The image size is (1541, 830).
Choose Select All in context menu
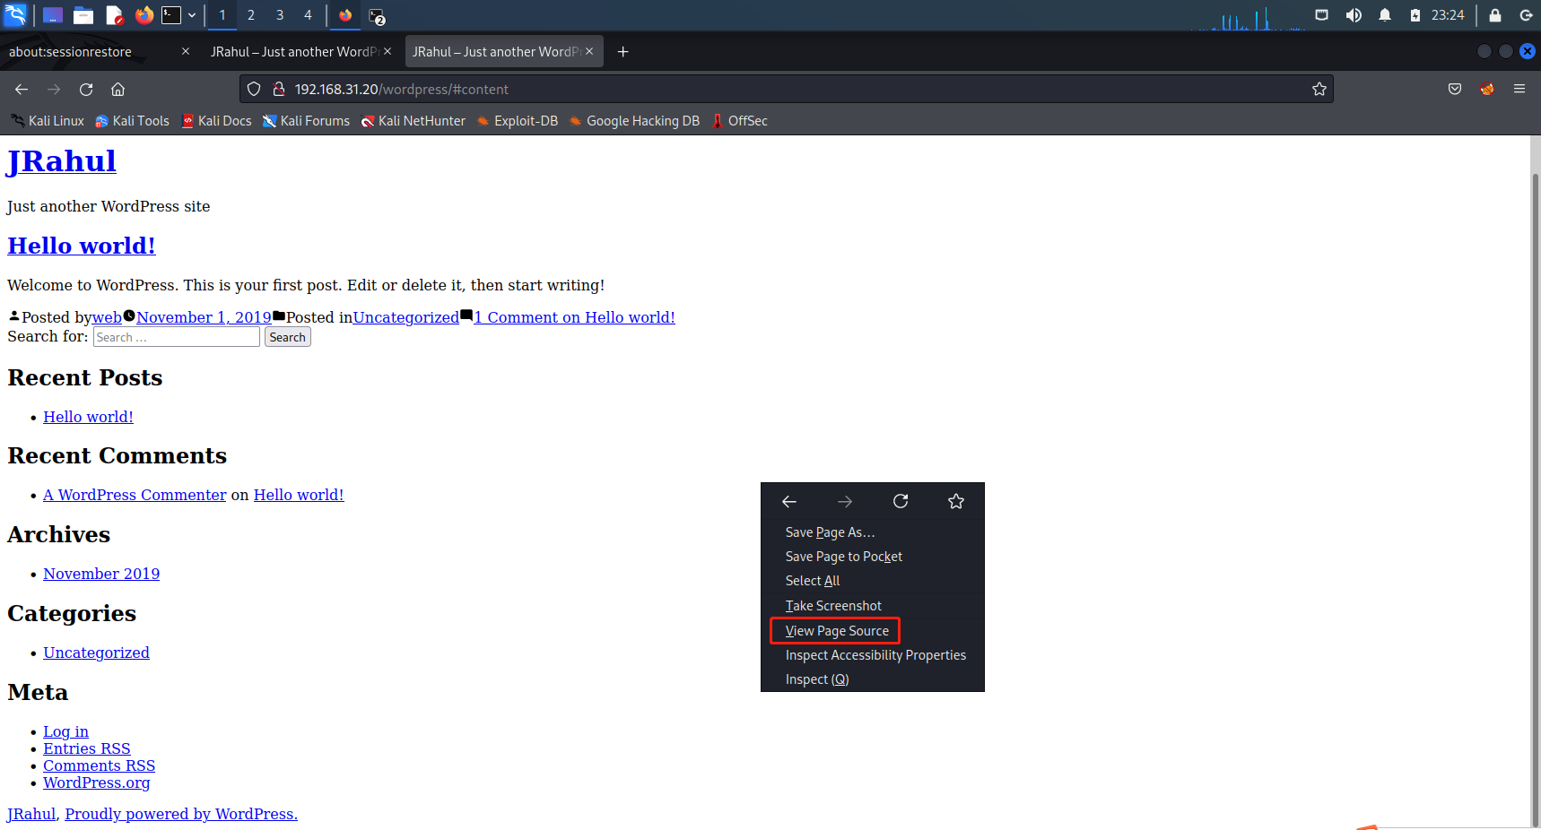pos(873,581)
